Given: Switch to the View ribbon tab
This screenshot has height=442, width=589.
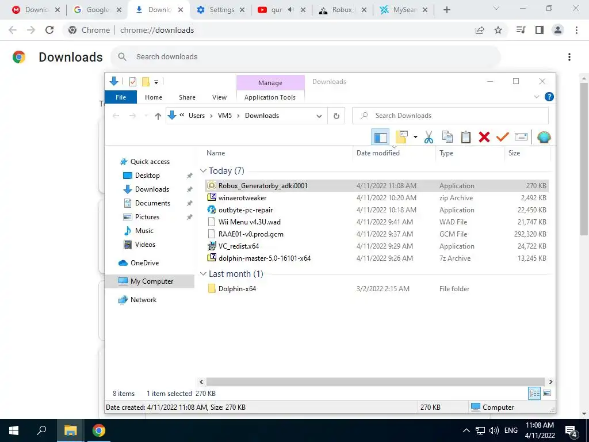Looking at the screenshot, I should click(x=219, y=97).
